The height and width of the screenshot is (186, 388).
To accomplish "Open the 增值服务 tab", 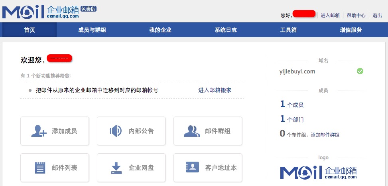I will click(x=351, y=30).
